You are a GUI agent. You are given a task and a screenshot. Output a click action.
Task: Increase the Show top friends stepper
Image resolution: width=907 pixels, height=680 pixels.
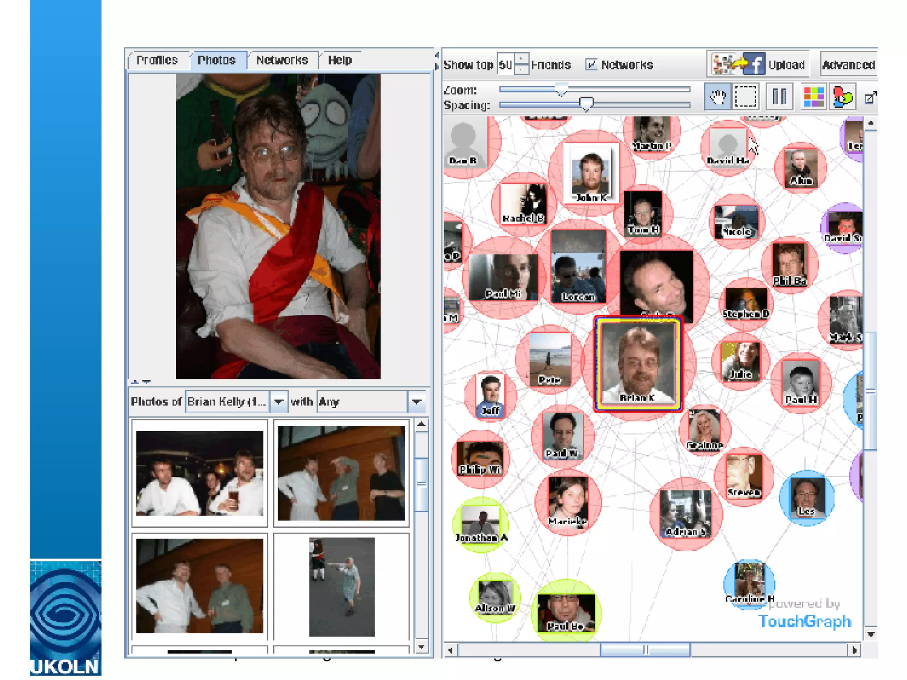[522, 59]
